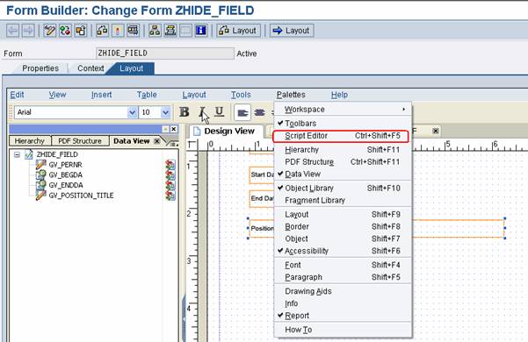
Task: Open the View menu
Action: point(57,95)
